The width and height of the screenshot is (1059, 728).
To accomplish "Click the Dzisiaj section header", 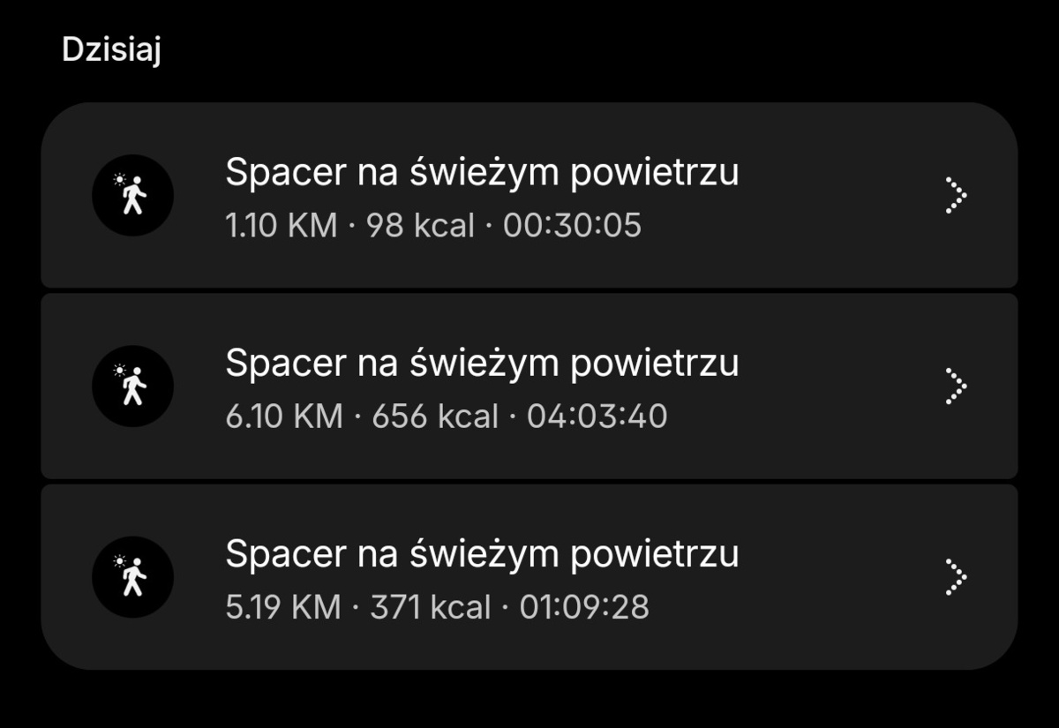I will tap(111, 49).
